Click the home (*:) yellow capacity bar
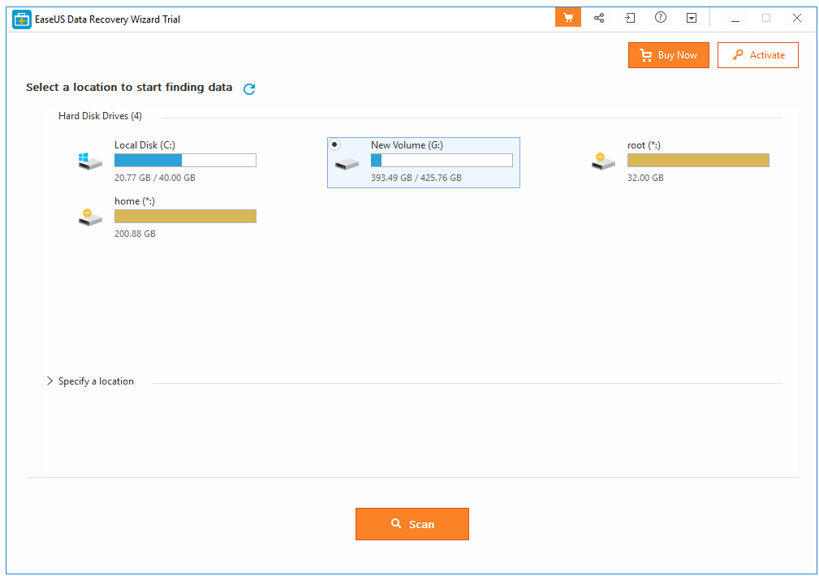The width and height of the screenshot is (819, 576). [185, 216]
